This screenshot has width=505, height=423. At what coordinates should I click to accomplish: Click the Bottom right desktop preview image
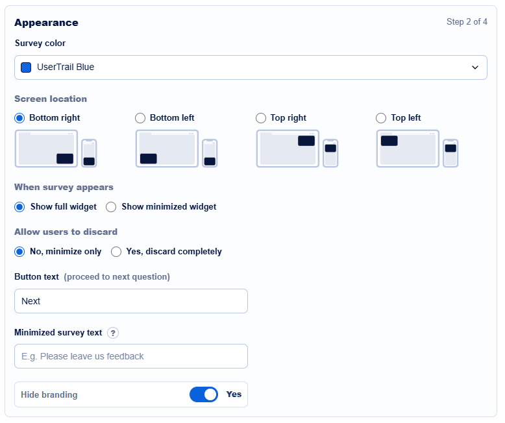point(46,149)
